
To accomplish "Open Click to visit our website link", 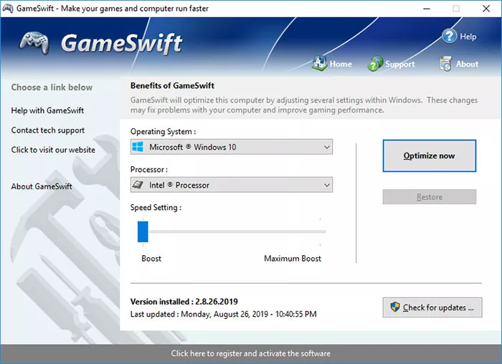I will [x=53, y=150].
